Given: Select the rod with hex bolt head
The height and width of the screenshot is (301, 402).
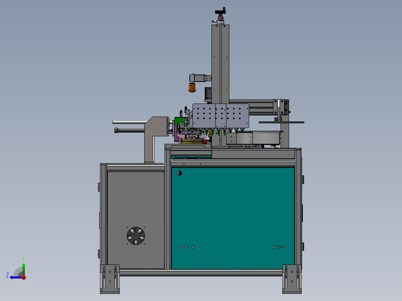Looking at the screenshot, I should [129, 130].
